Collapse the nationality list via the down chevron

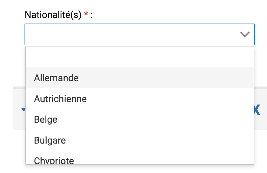tap(245, 34)
